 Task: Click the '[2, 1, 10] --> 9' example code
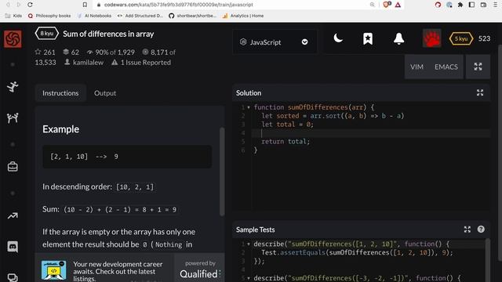click(x=84, y=157)
